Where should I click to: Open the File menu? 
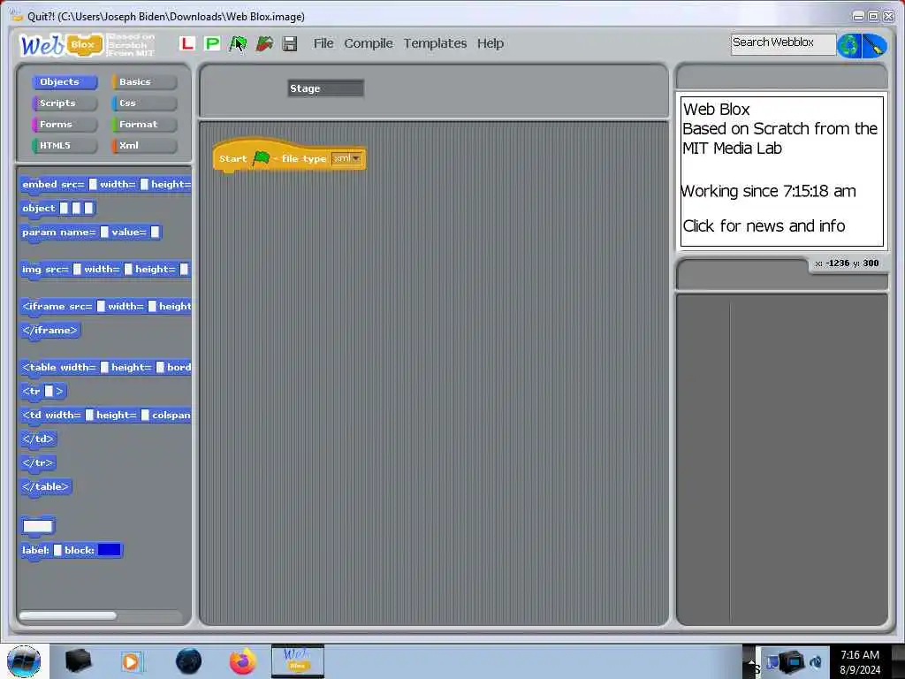(323, 43)
